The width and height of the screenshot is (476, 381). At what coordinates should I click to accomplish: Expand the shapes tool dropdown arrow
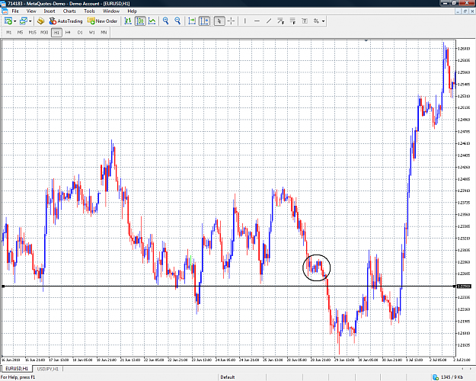(324, 21)
